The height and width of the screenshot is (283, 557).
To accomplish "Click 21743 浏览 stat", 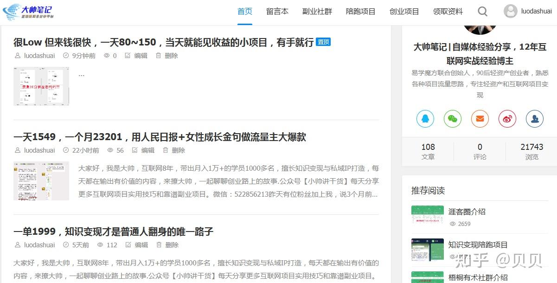I will coord(532,152).
